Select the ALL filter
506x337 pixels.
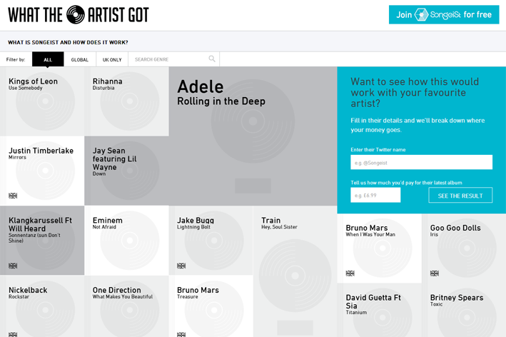pos(48,60)
